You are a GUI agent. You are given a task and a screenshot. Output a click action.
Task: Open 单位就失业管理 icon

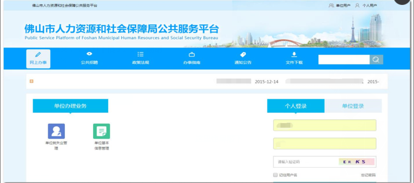[x=56, y=131]
